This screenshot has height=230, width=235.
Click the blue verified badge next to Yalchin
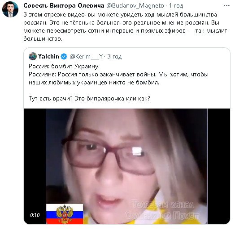(64, 56)
